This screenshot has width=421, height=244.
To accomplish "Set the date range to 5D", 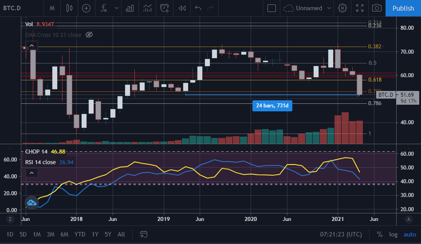I will pyautogui.click(x=23, y=234).
